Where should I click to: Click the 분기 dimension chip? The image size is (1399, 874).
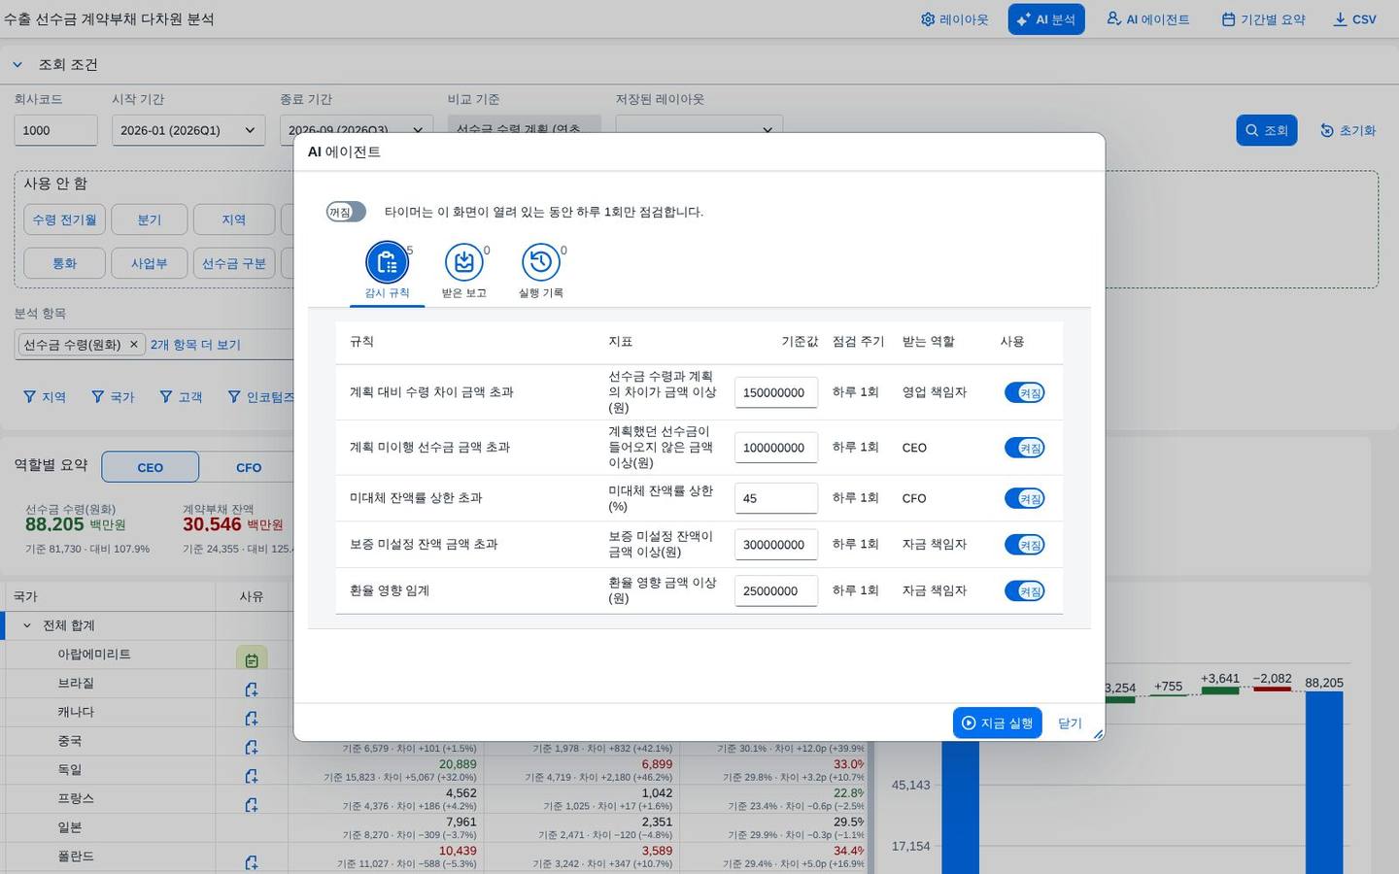pos(150,219)
